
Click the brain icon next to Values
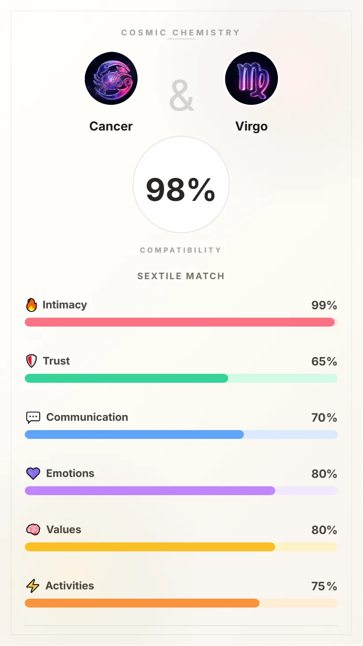pos(33,529)
